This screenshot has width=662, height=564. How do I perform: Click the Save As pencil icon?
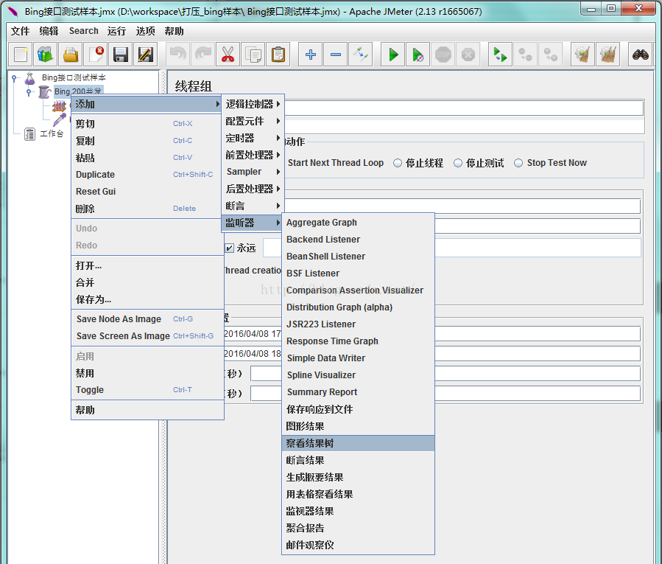point(146,55)
